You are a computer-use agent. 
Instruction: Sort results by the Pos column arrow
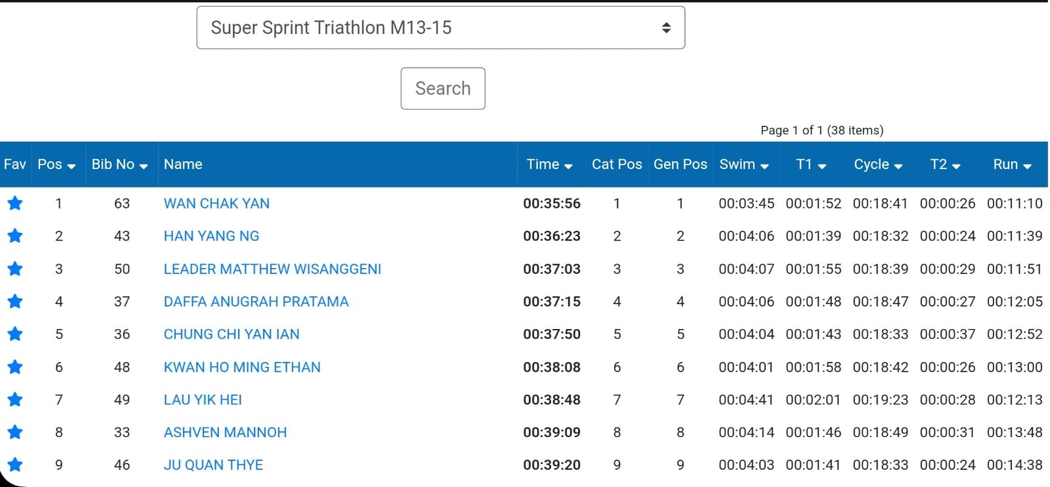(72, 166)
